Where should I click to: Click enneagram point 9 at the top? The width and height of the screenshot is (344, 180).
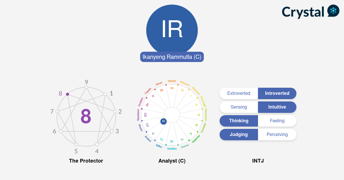click(x=86, y=87)
